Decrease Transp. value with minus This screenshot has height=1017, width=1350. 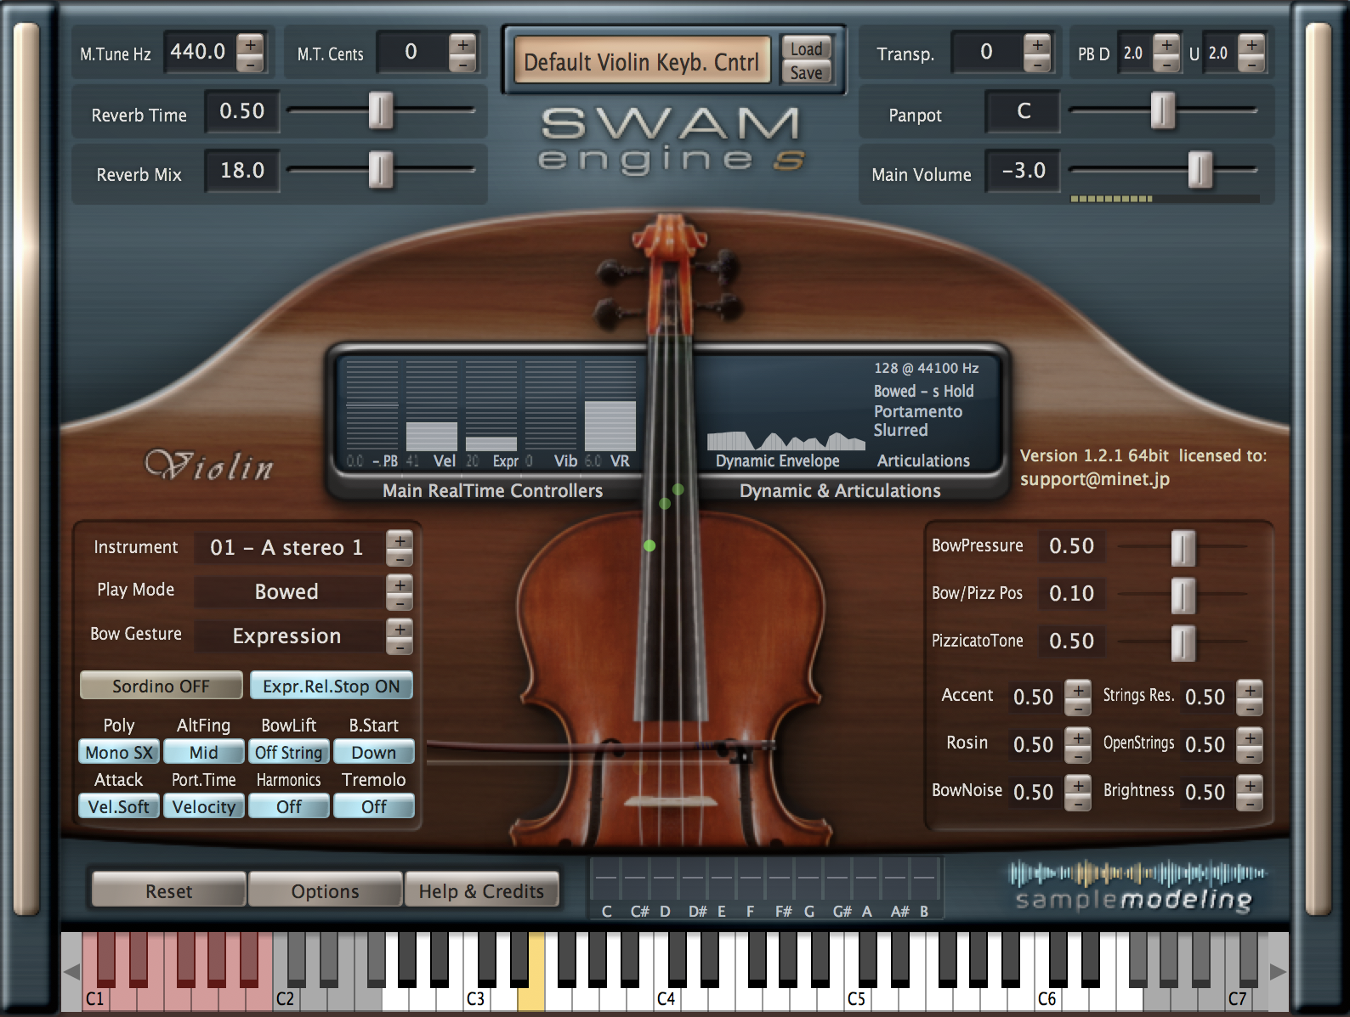click(1037, 64)
